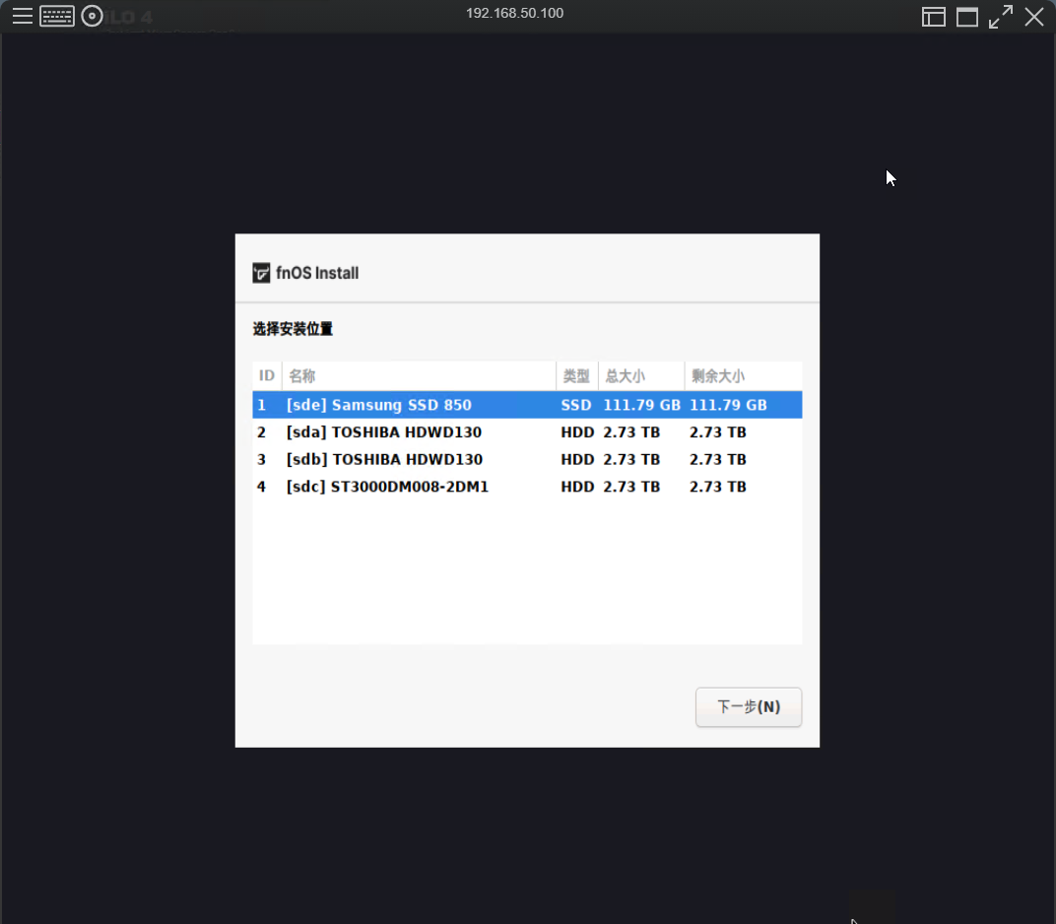The width and height of the screenshot is (1056, 924).
Task: Open the virtual keyboard icon
Action: (57, 16)
